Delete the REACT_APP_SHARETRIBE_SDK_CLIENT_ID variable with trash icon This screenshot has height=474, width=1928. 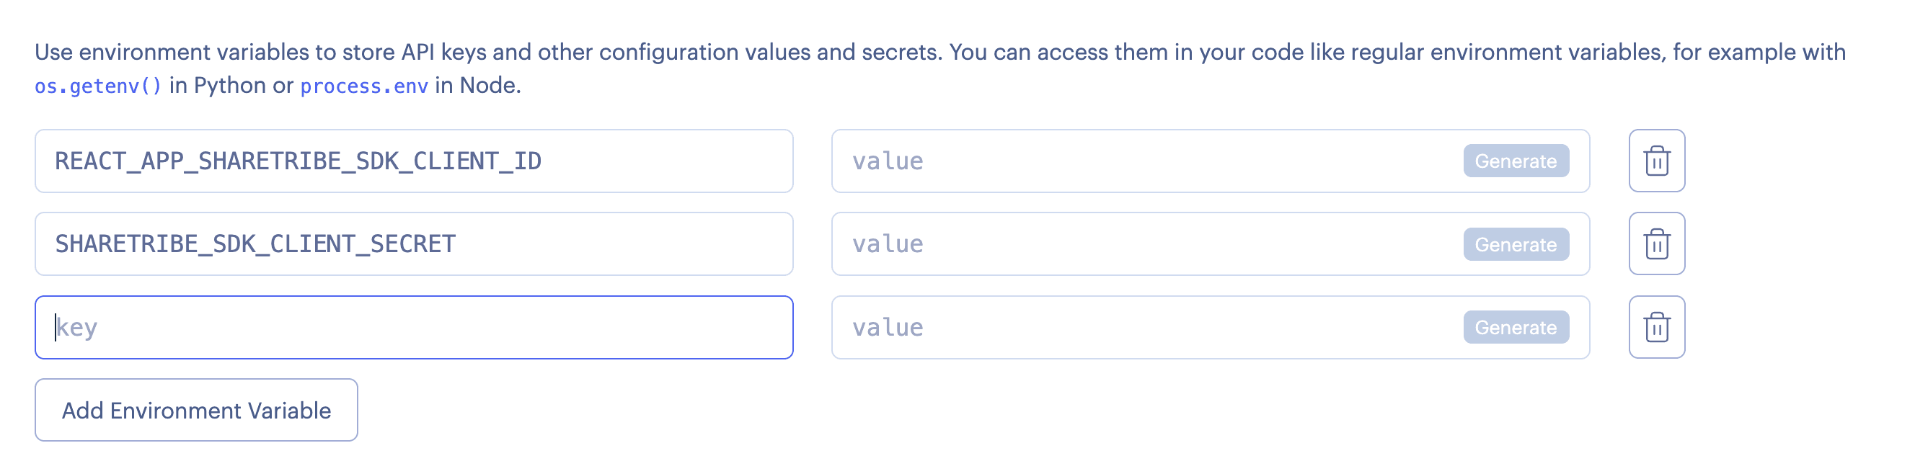1656,161
